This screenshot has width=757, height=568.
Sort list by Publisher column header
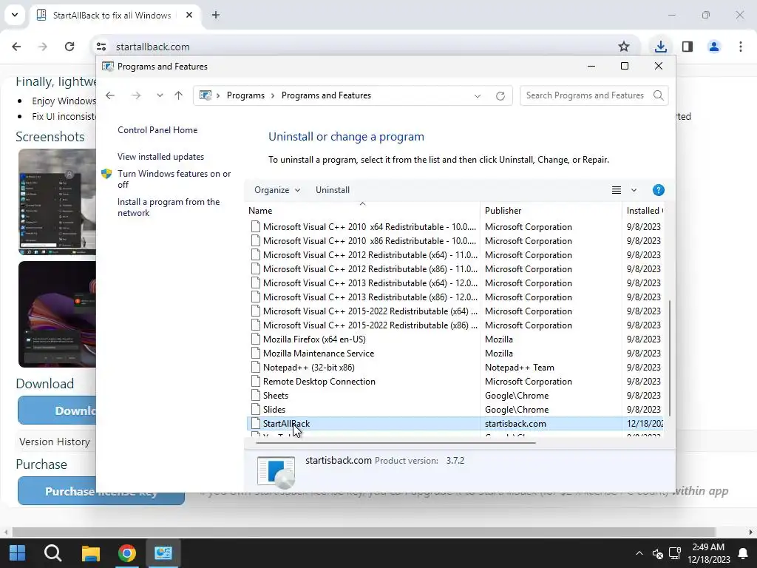[551, 211]
